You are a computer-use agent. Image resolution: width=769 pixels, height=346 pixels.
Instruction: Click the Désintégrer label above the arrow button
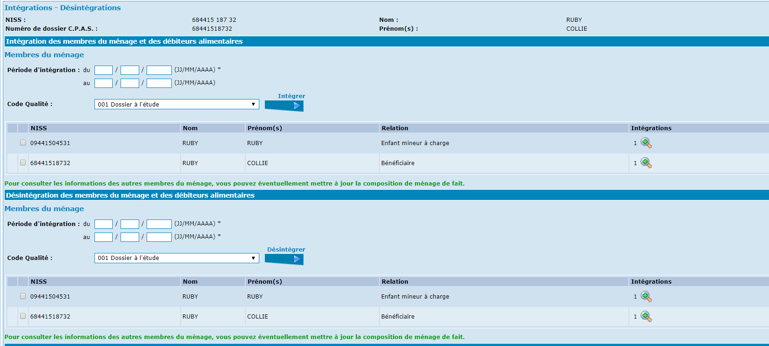pyautogui.click(x=286, y=250)
